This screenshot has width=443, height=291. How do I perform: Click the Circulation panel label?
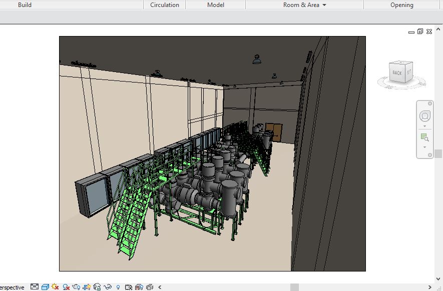pos(165,5)
